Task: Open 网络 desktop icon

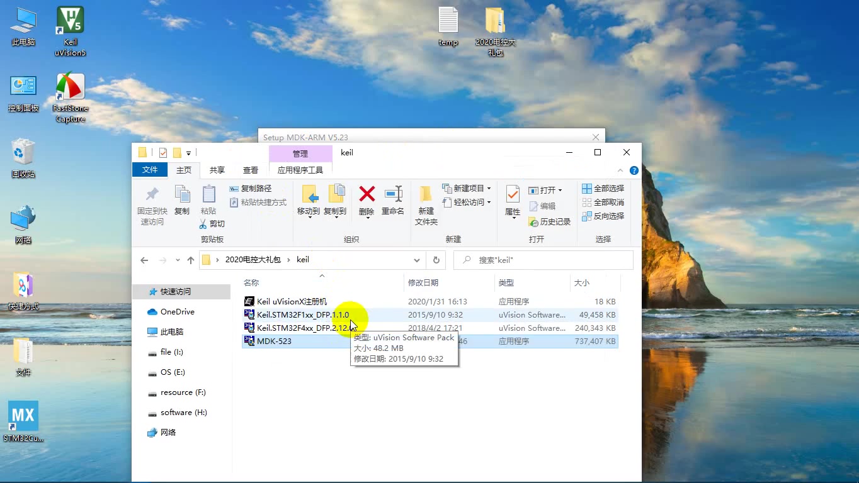Action: point(23,225)
